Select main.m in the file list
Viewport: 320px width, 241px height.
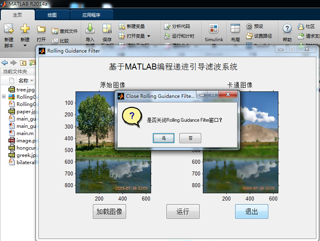coord(21,133)
